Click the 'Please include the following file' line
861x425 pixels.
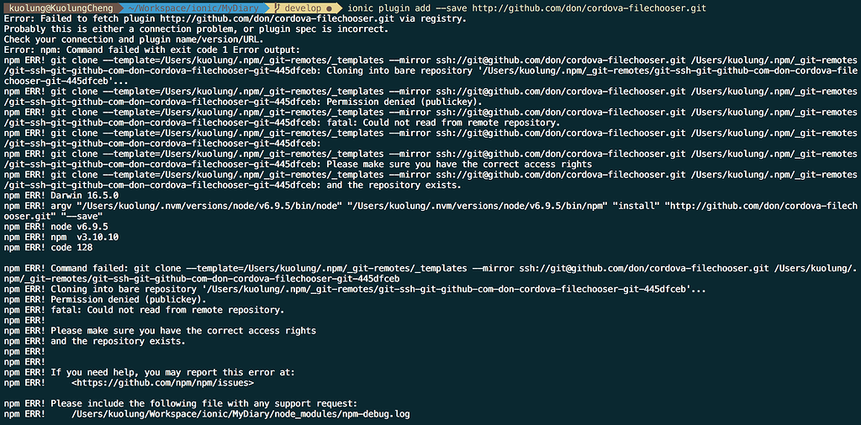[x=181, y=404]
